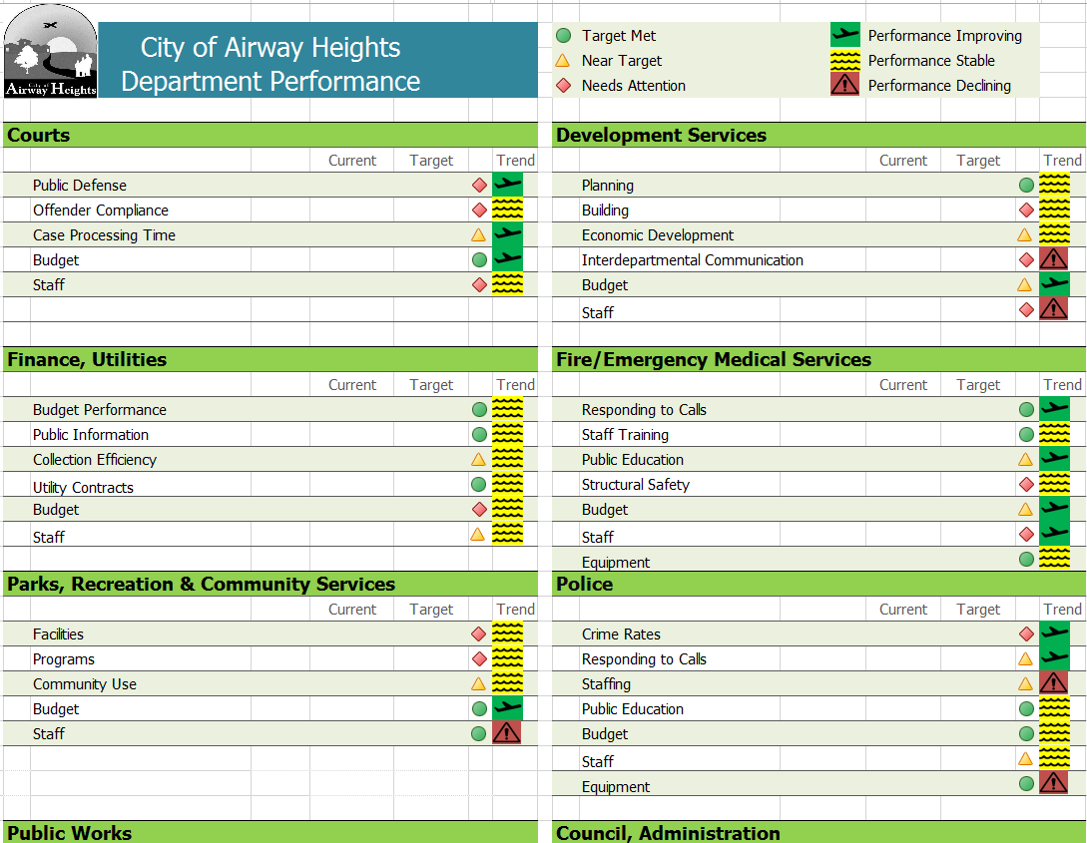Click the declining trend icon for Interdepartmental Communication
The height and width of the screenshot is (843, 1087).
click(1054, 259)
